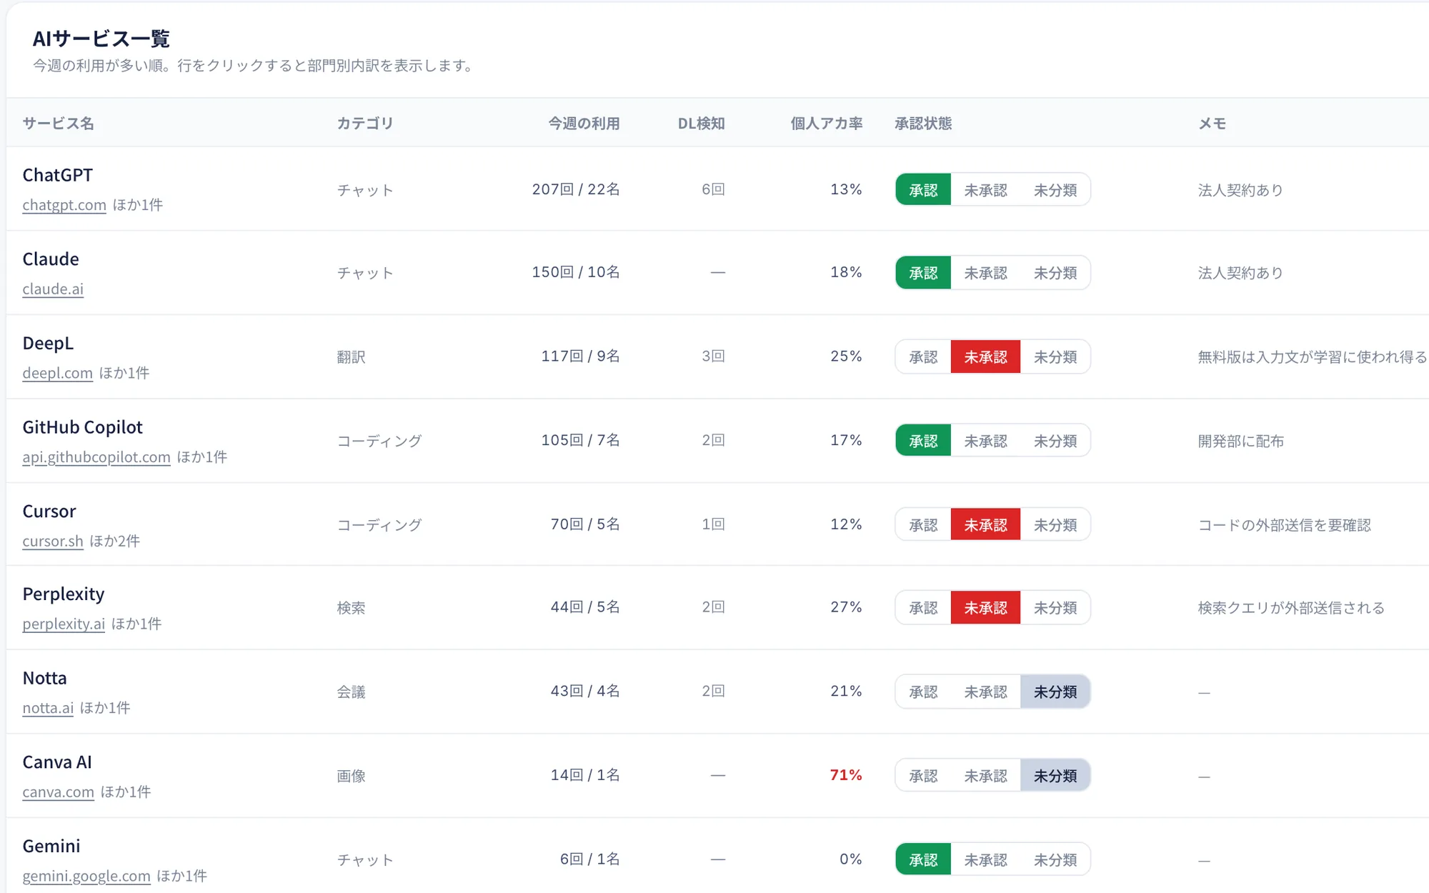
Task: Click Cursor memo コードの外部送信を要確認
Action: click(1284, 524)
